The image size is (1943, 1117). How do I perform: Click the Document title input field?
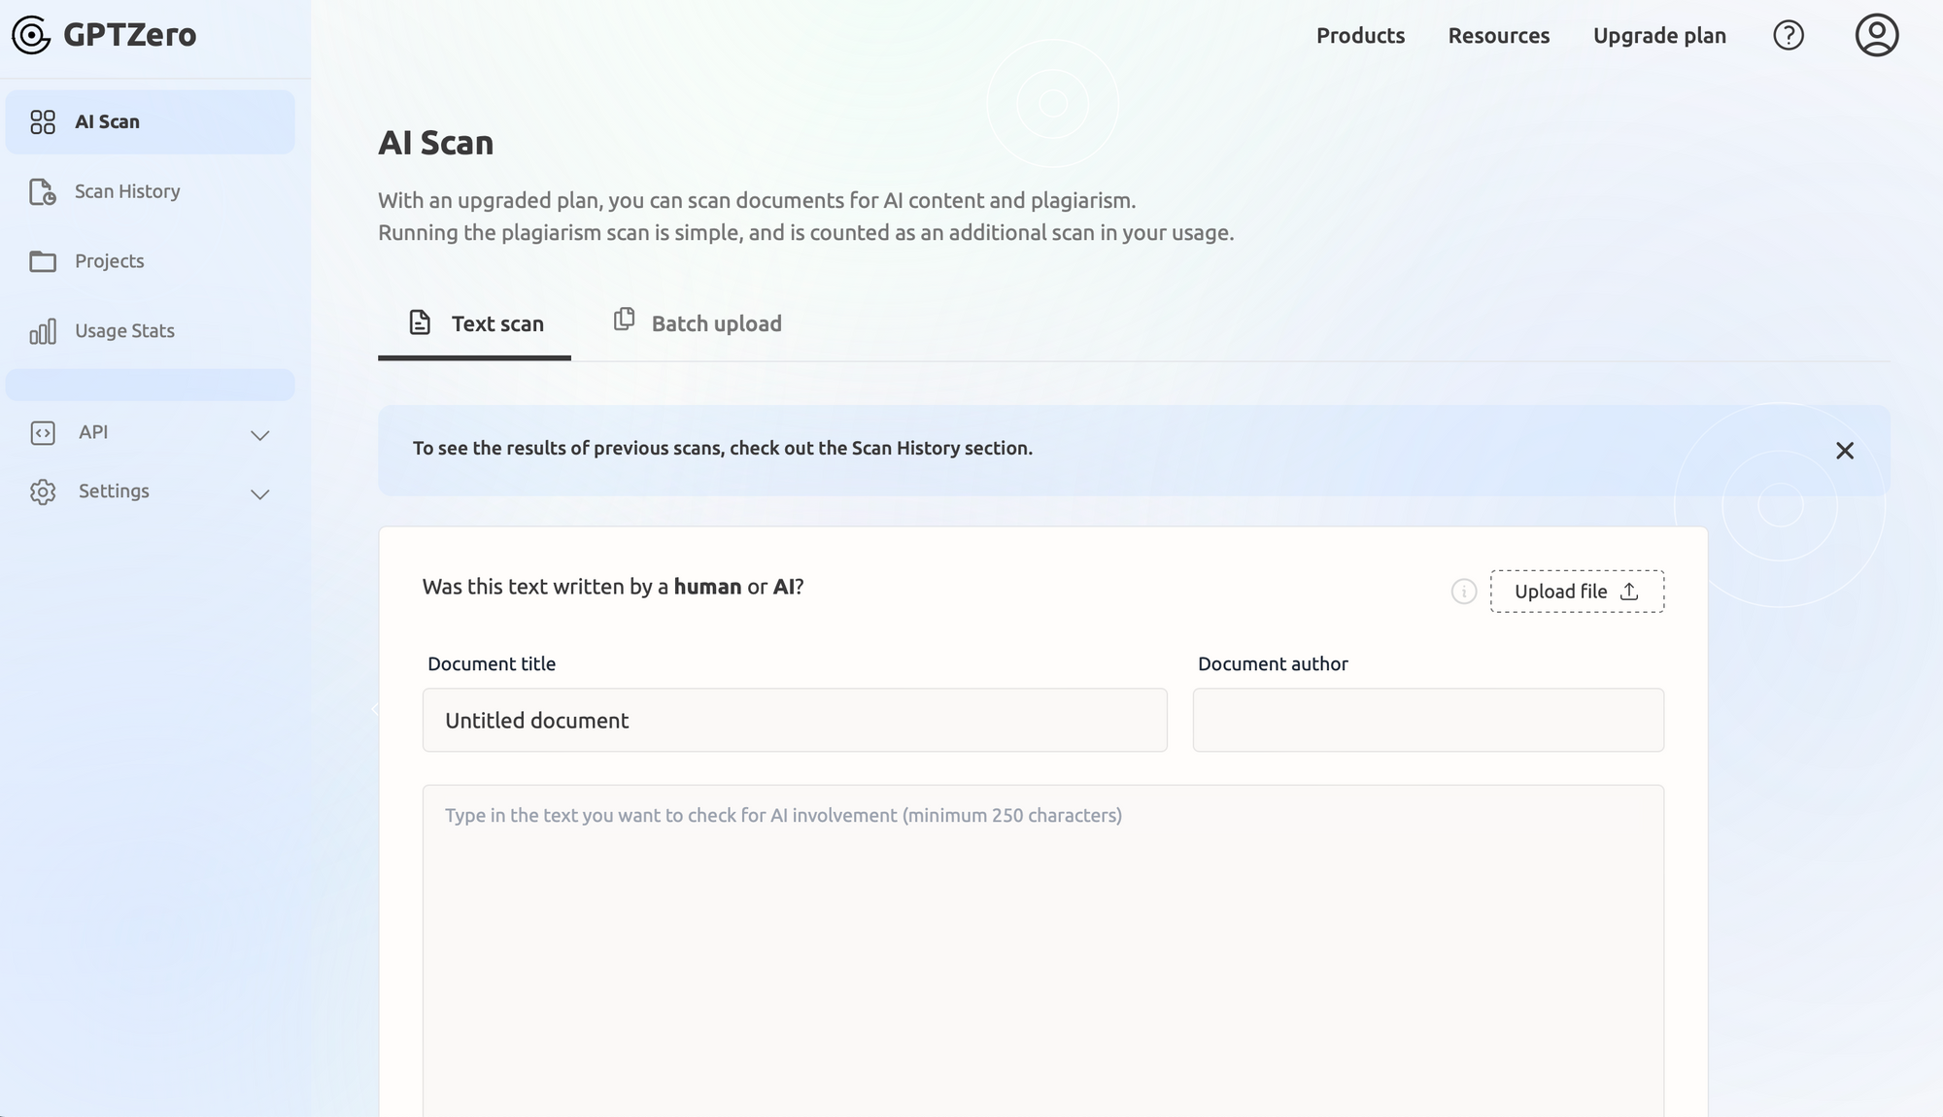point(796,720)
